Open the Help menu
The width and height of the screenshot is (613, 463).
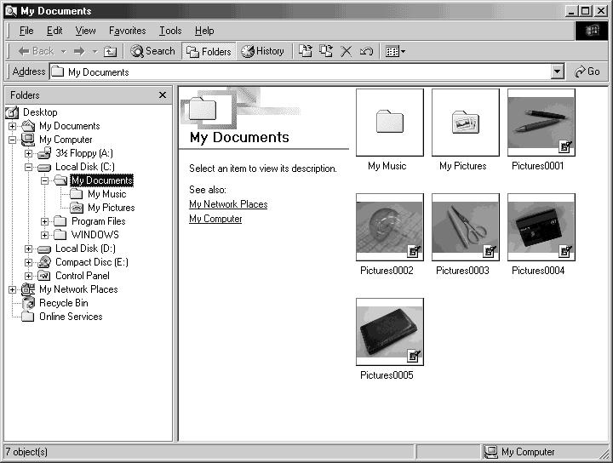point(204,31)
